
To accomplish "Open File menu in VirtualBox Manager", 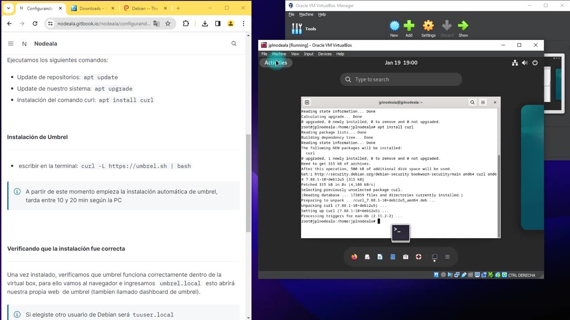I will (291, 14).
